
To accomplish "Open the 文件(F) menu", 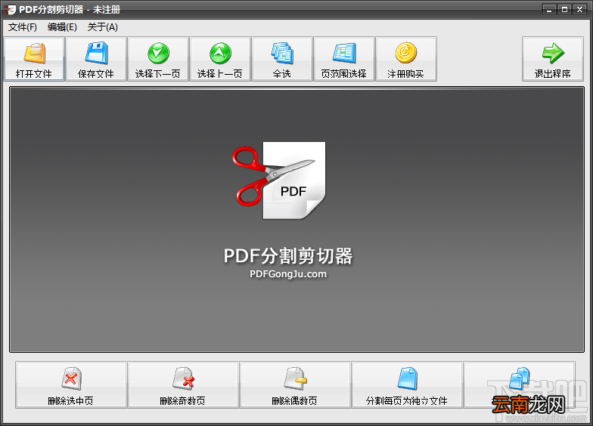I will tap(23, 27).
